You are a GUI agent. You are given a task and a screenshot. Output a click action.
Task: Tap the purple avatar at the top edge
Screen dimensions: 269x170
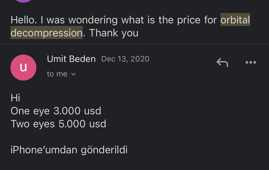pyautogui.click(x=23, y=1)
